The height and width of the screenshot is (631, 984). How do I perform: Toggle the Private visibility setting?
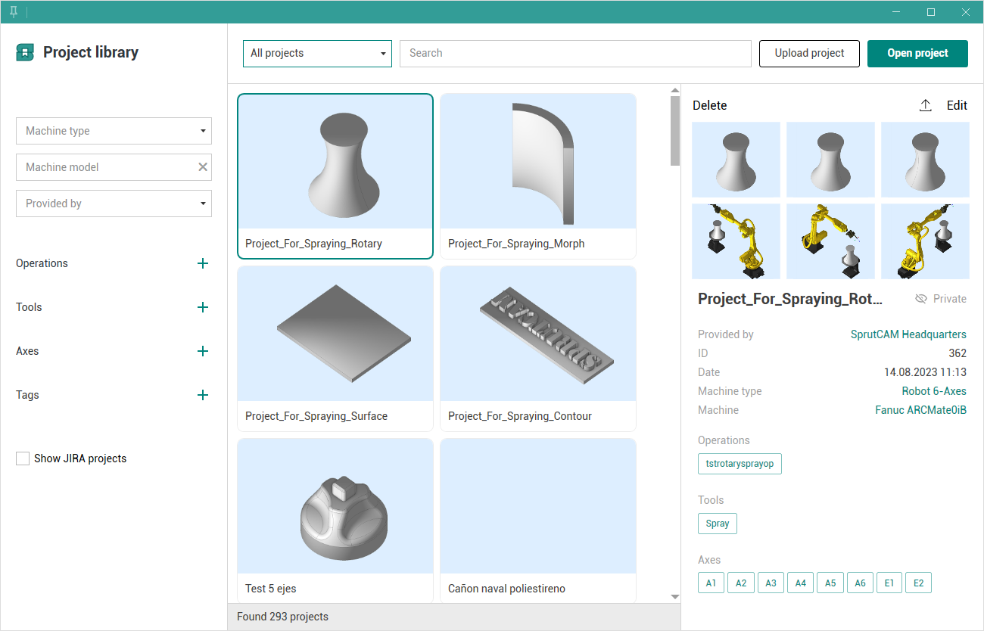[940, 299]
